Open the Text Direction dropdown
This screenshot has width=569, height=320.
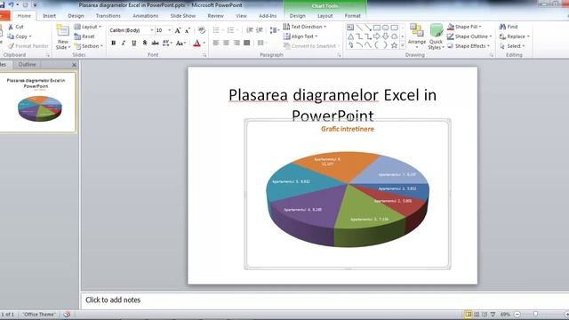pos(304,27)
